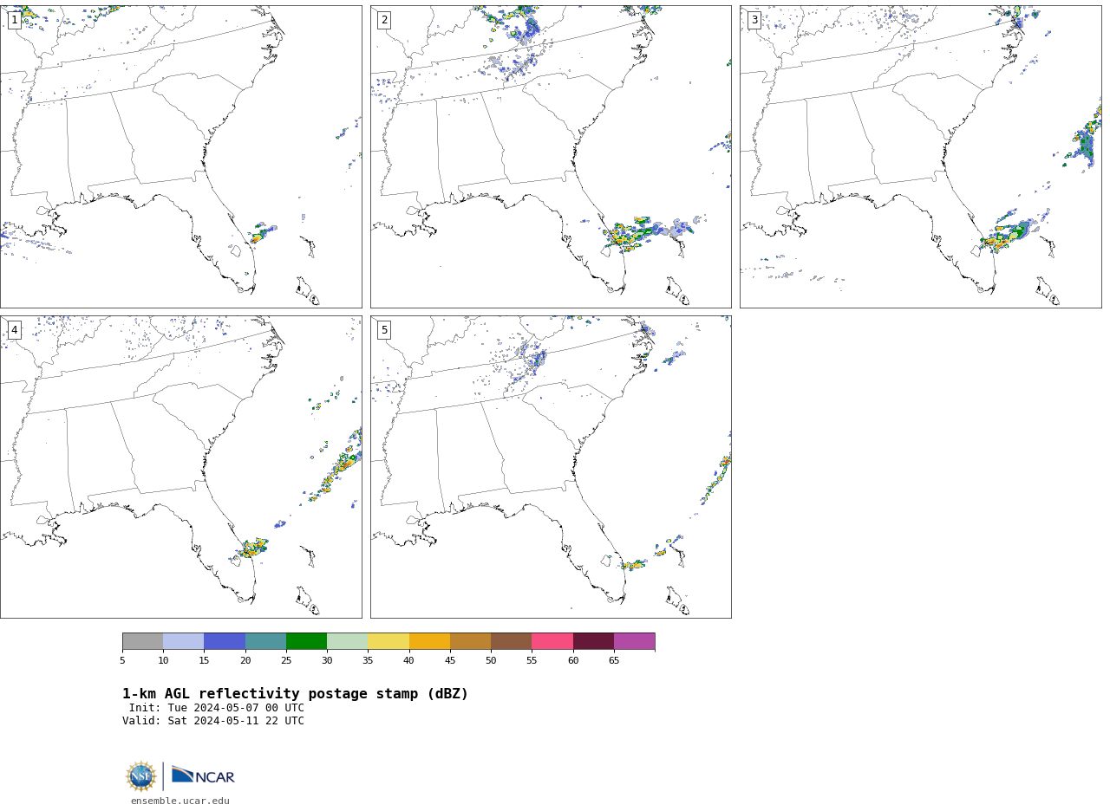
Task: Click the colorbar tick label 5
Action: coord(122,661)
